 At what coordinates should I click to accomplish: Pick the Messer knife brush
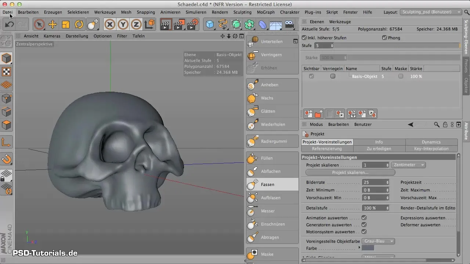click(x=272, y=211)
